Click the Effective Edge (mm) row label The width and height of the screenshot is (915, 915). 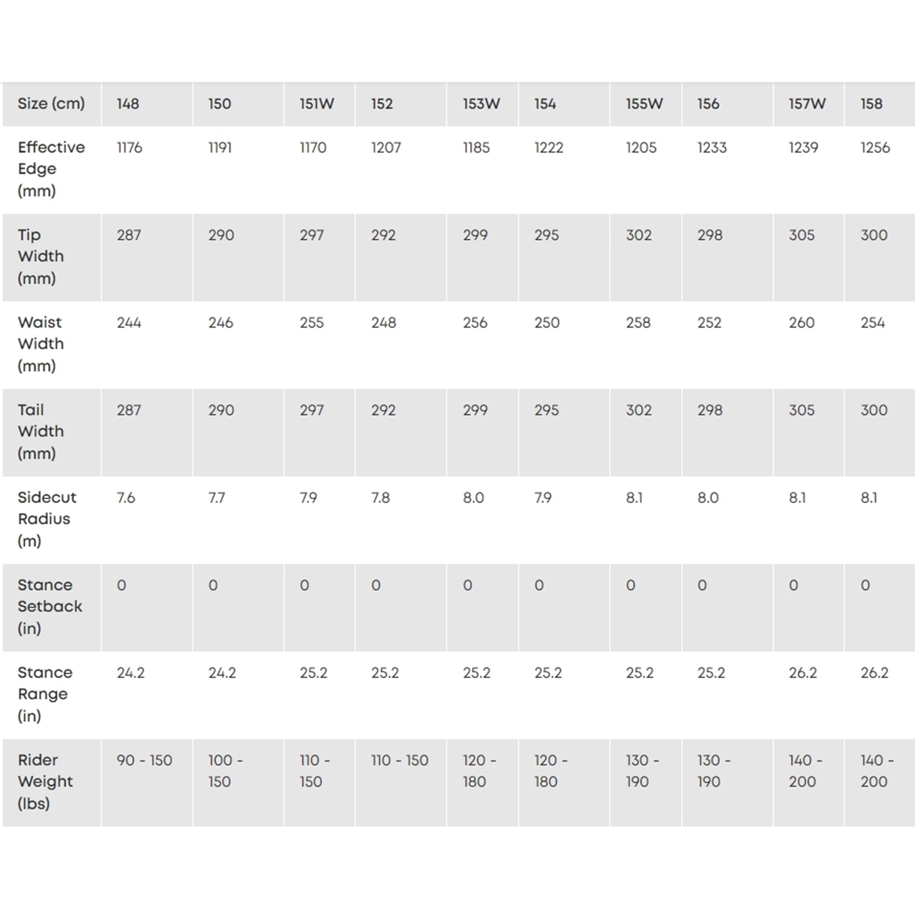point(51,169)
